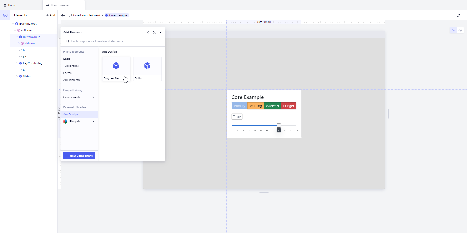467x233 pixels.
Task: Click the New Component button
Action: coord(79,156)
